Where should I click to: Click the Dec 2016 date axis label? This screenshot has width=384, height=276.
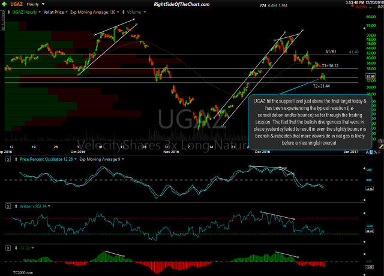click(x=262, y=152)
